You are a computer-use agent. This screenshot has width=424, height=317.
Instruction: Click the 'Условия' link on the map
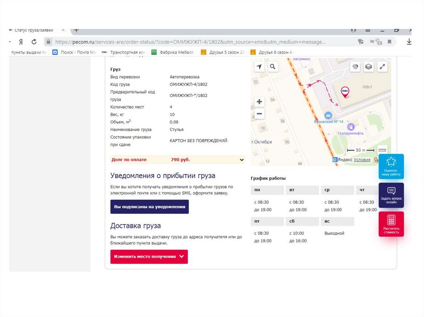(x=362, y=160)
